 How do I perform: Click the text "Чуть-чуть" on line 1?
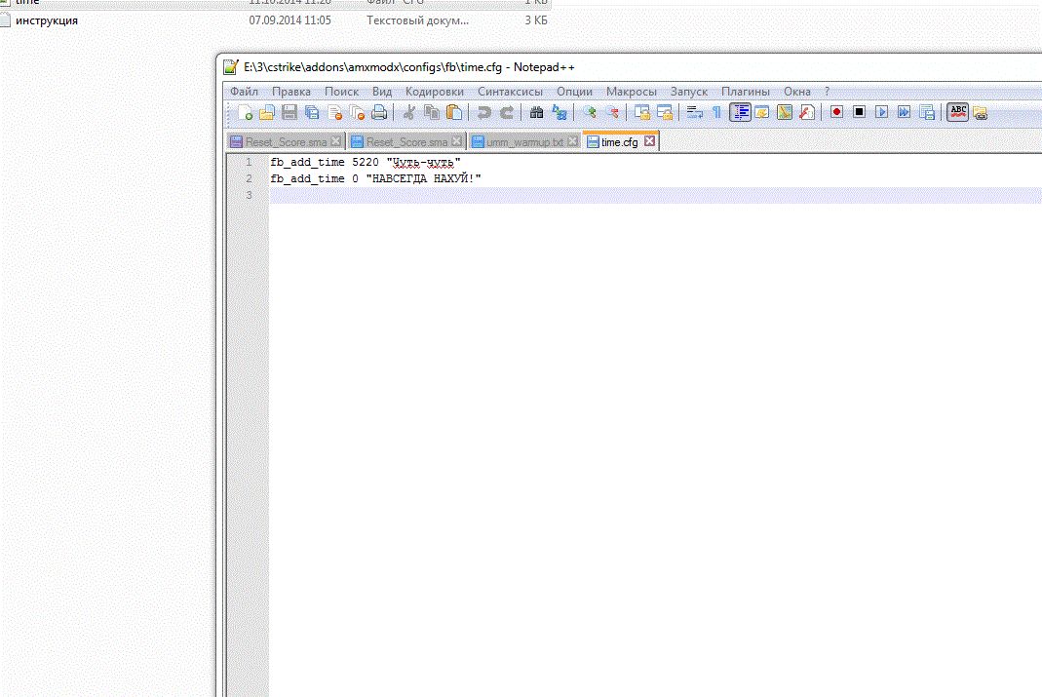(423, 162)
